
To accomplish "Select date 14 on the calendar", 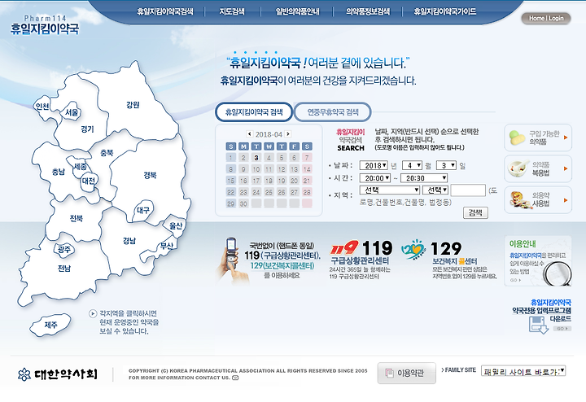I will coord(307,169).
